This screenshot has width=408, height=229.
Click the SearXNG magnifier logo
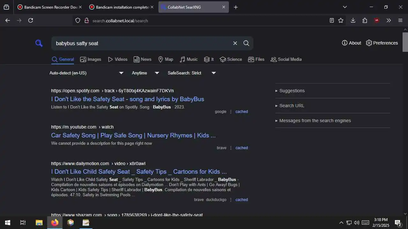click(x=39, y=43)
